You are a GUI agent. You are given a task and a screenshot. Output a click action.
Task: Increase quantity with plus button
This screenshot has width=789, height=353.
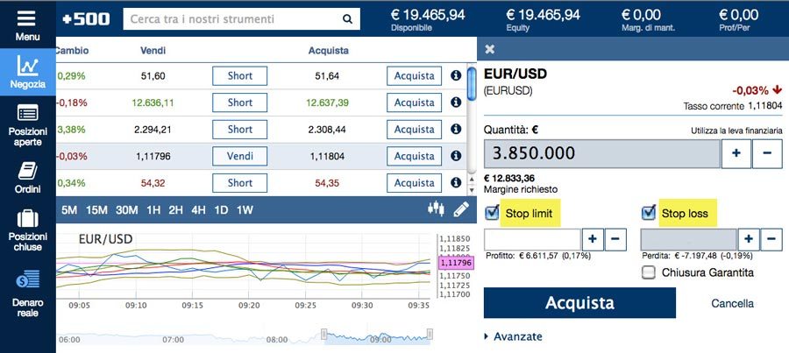pos(736,153)
